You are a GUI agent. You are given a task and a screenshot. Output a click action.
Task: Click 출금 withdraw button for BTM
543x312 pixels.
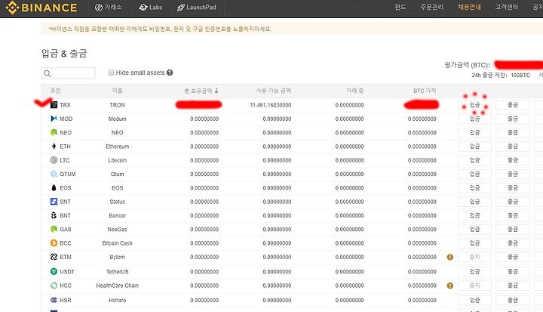[513, 257]
